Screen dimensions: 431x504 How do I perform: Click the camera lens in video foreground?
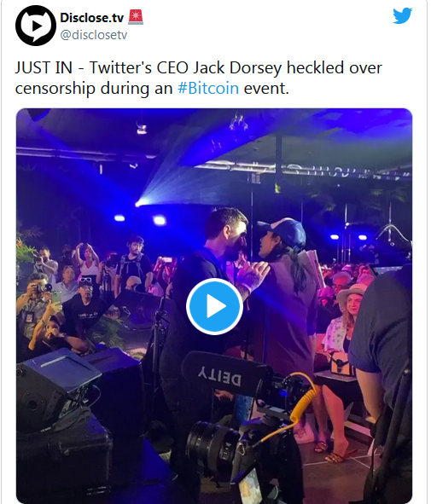tap(209, 448)
